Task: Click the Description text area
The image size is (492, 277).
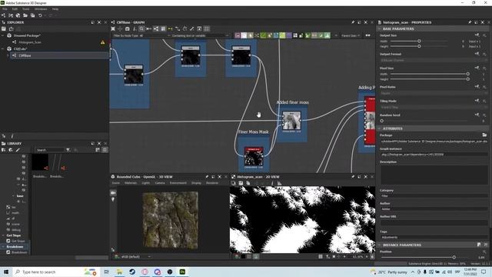Action: pyautogui.click(x=434, y=175)
